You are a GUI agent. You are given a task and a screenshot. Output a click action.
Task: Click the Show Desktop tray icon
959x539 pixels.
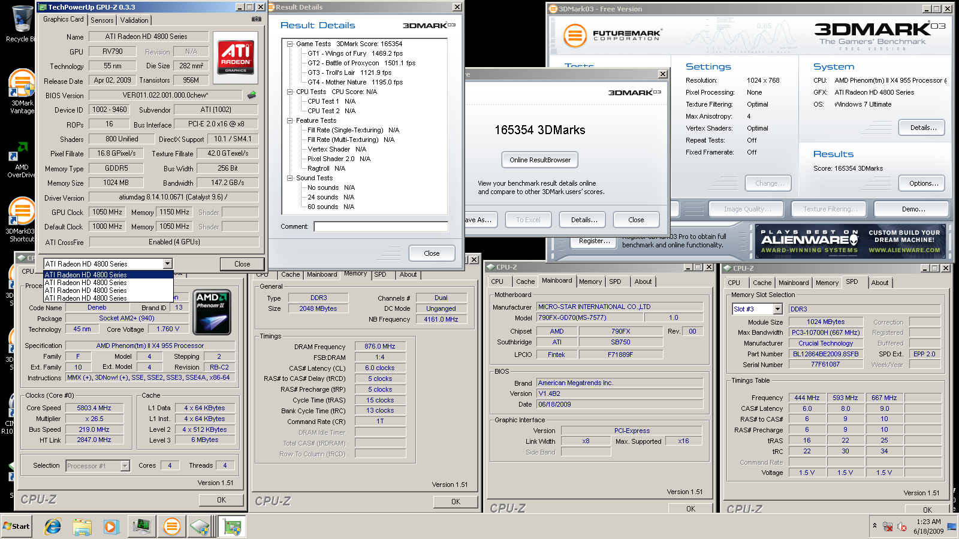[952, 526]
